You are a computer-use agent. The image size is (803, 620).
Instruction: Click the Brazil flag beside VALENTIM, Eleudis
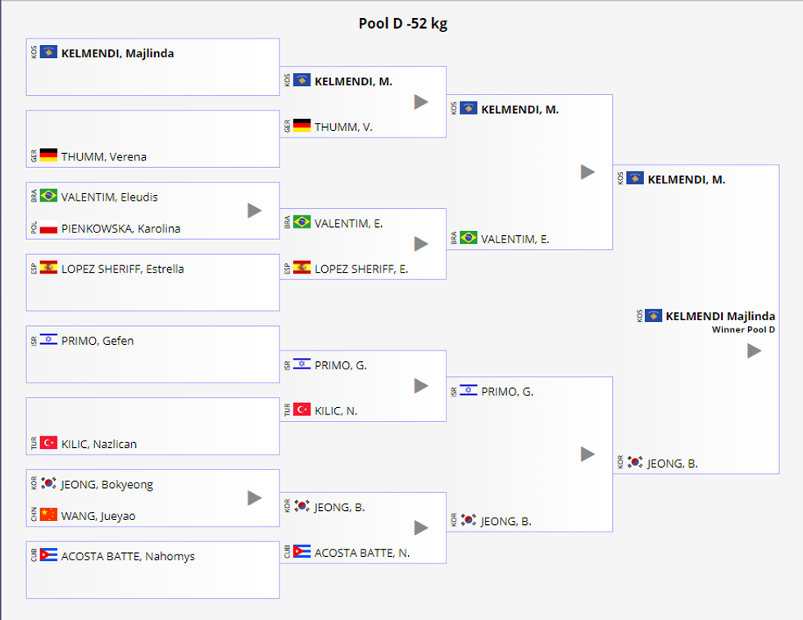(x=48, y=196)
